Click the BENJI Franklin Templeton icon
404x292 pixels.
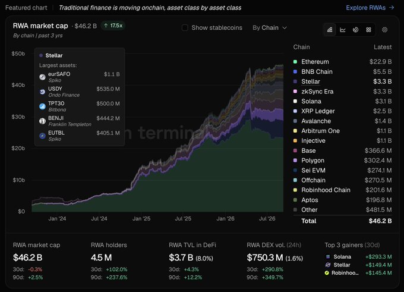coord(43,121)
